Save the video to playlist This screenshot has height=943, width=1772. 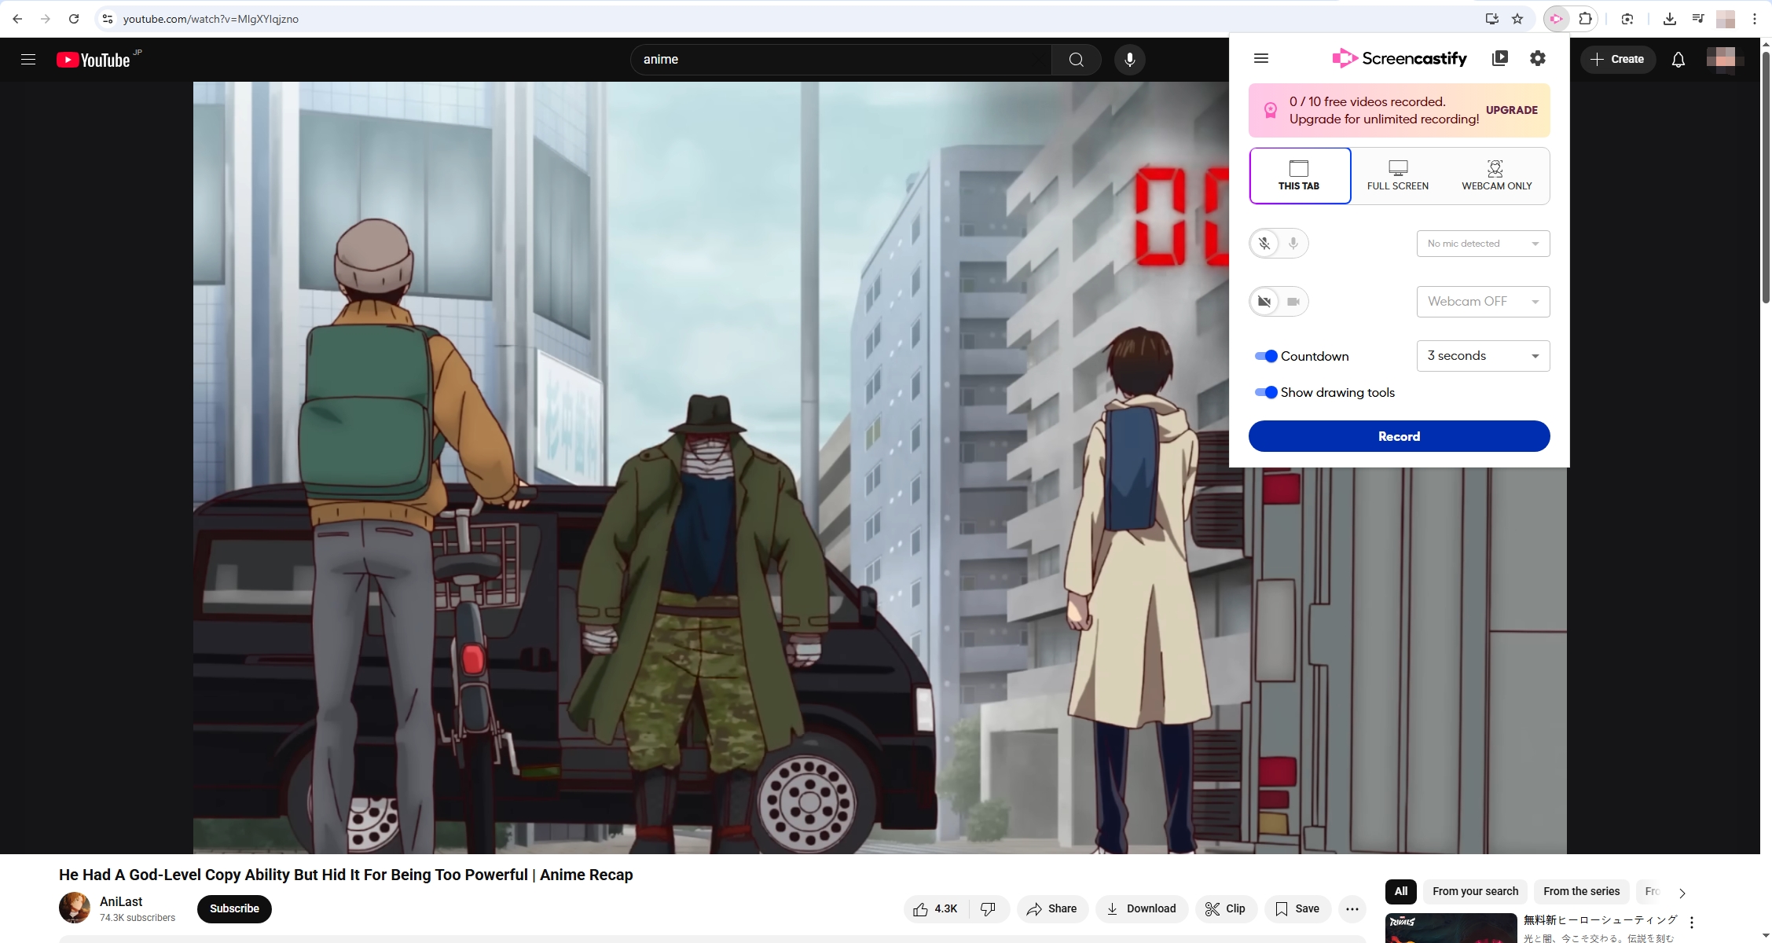1297,908
